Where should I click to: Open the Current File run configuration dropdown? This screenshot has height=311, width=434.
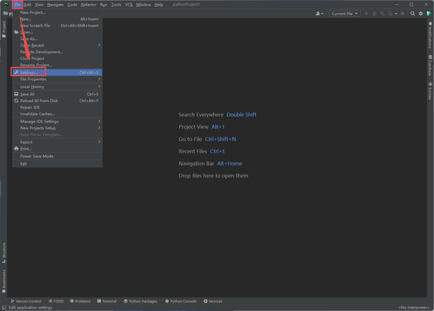tap(345, 14)
